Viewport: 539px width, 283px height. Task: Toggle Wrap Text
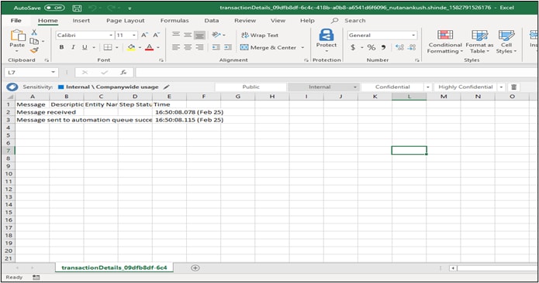(260, 35)
